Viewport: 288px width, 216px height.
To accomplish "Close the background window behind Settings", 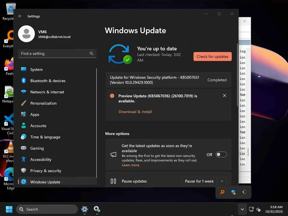I will tap(244, 21).
